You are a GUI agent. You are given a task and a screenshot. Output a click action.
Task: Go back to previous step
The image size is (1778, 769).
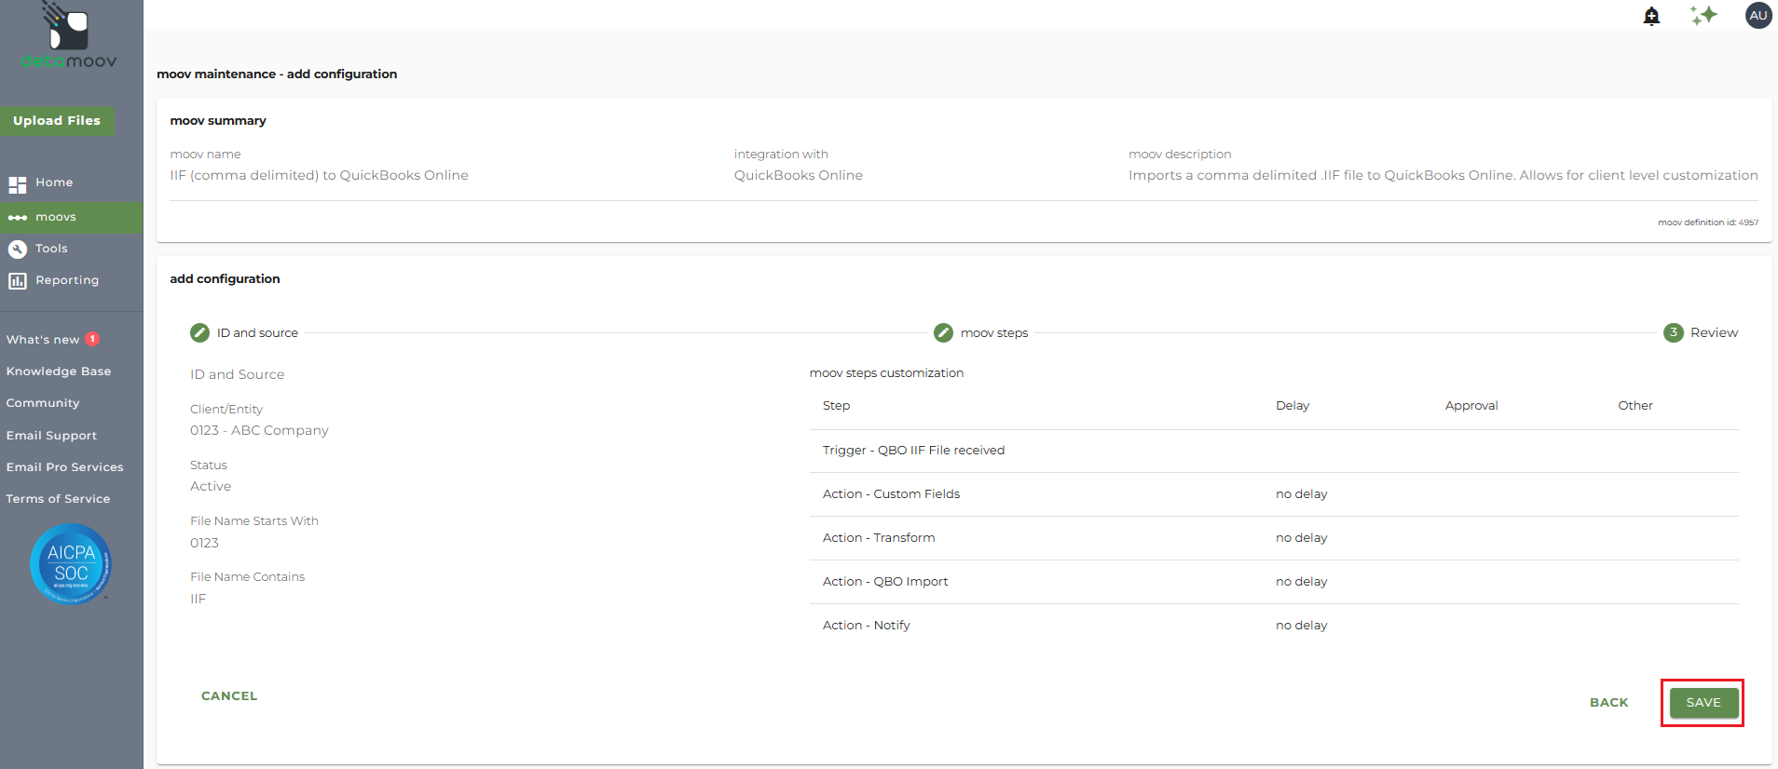(x=1609, y=703)
